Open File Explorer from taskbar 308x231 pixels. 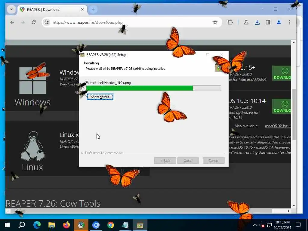click(52, 225)
